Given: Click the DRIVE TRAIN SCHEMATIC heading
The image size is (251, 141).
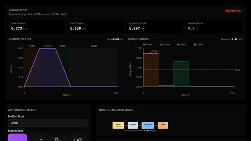Looking at the screenshot, I should [x=116, y=110].
